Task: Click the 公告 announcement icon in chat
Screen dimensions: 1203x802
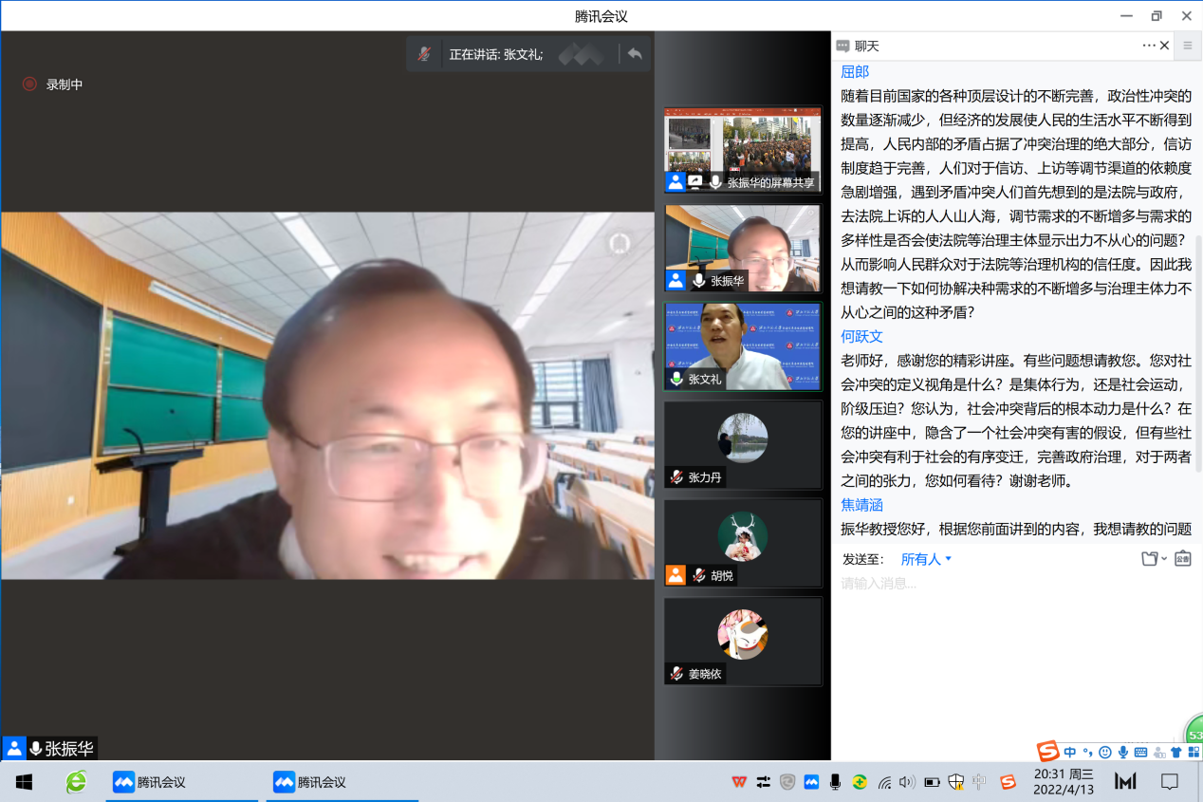Action: click(1182, 559)
